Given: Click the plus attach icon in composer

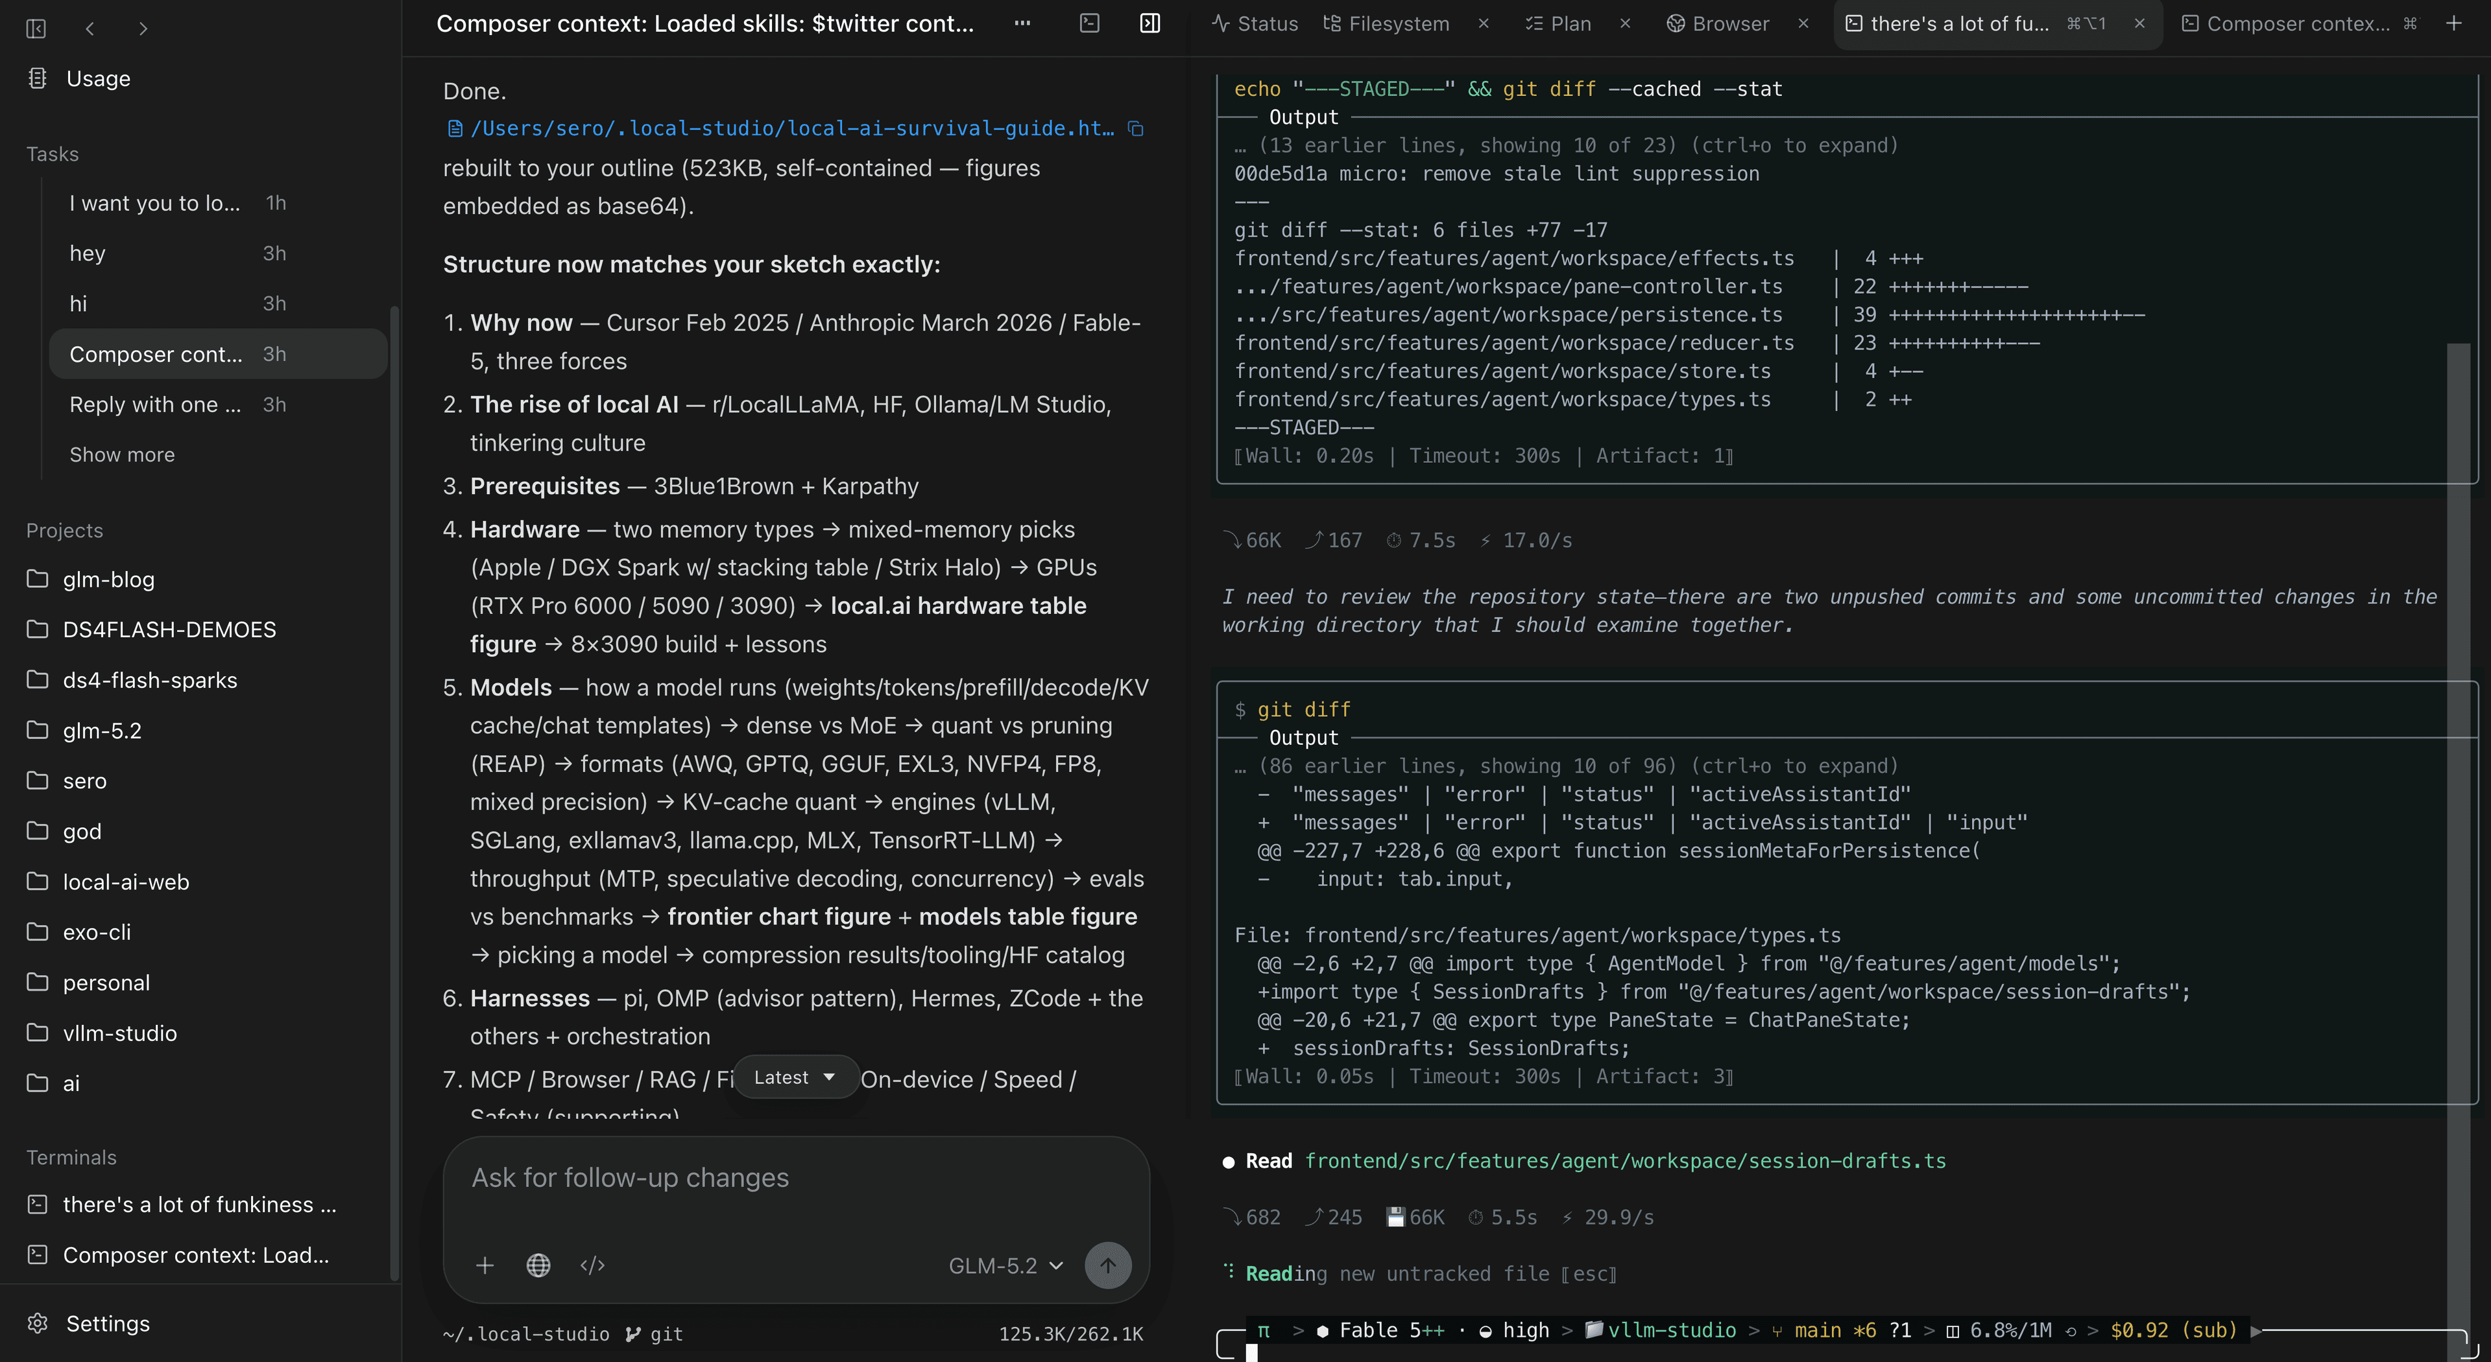Looking at the screenshot, I should click(x=485, y=1265).
